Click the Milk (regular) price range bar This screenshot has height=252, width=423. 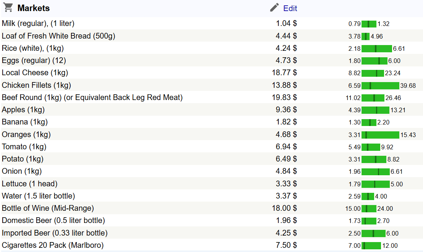coord(369,24)
